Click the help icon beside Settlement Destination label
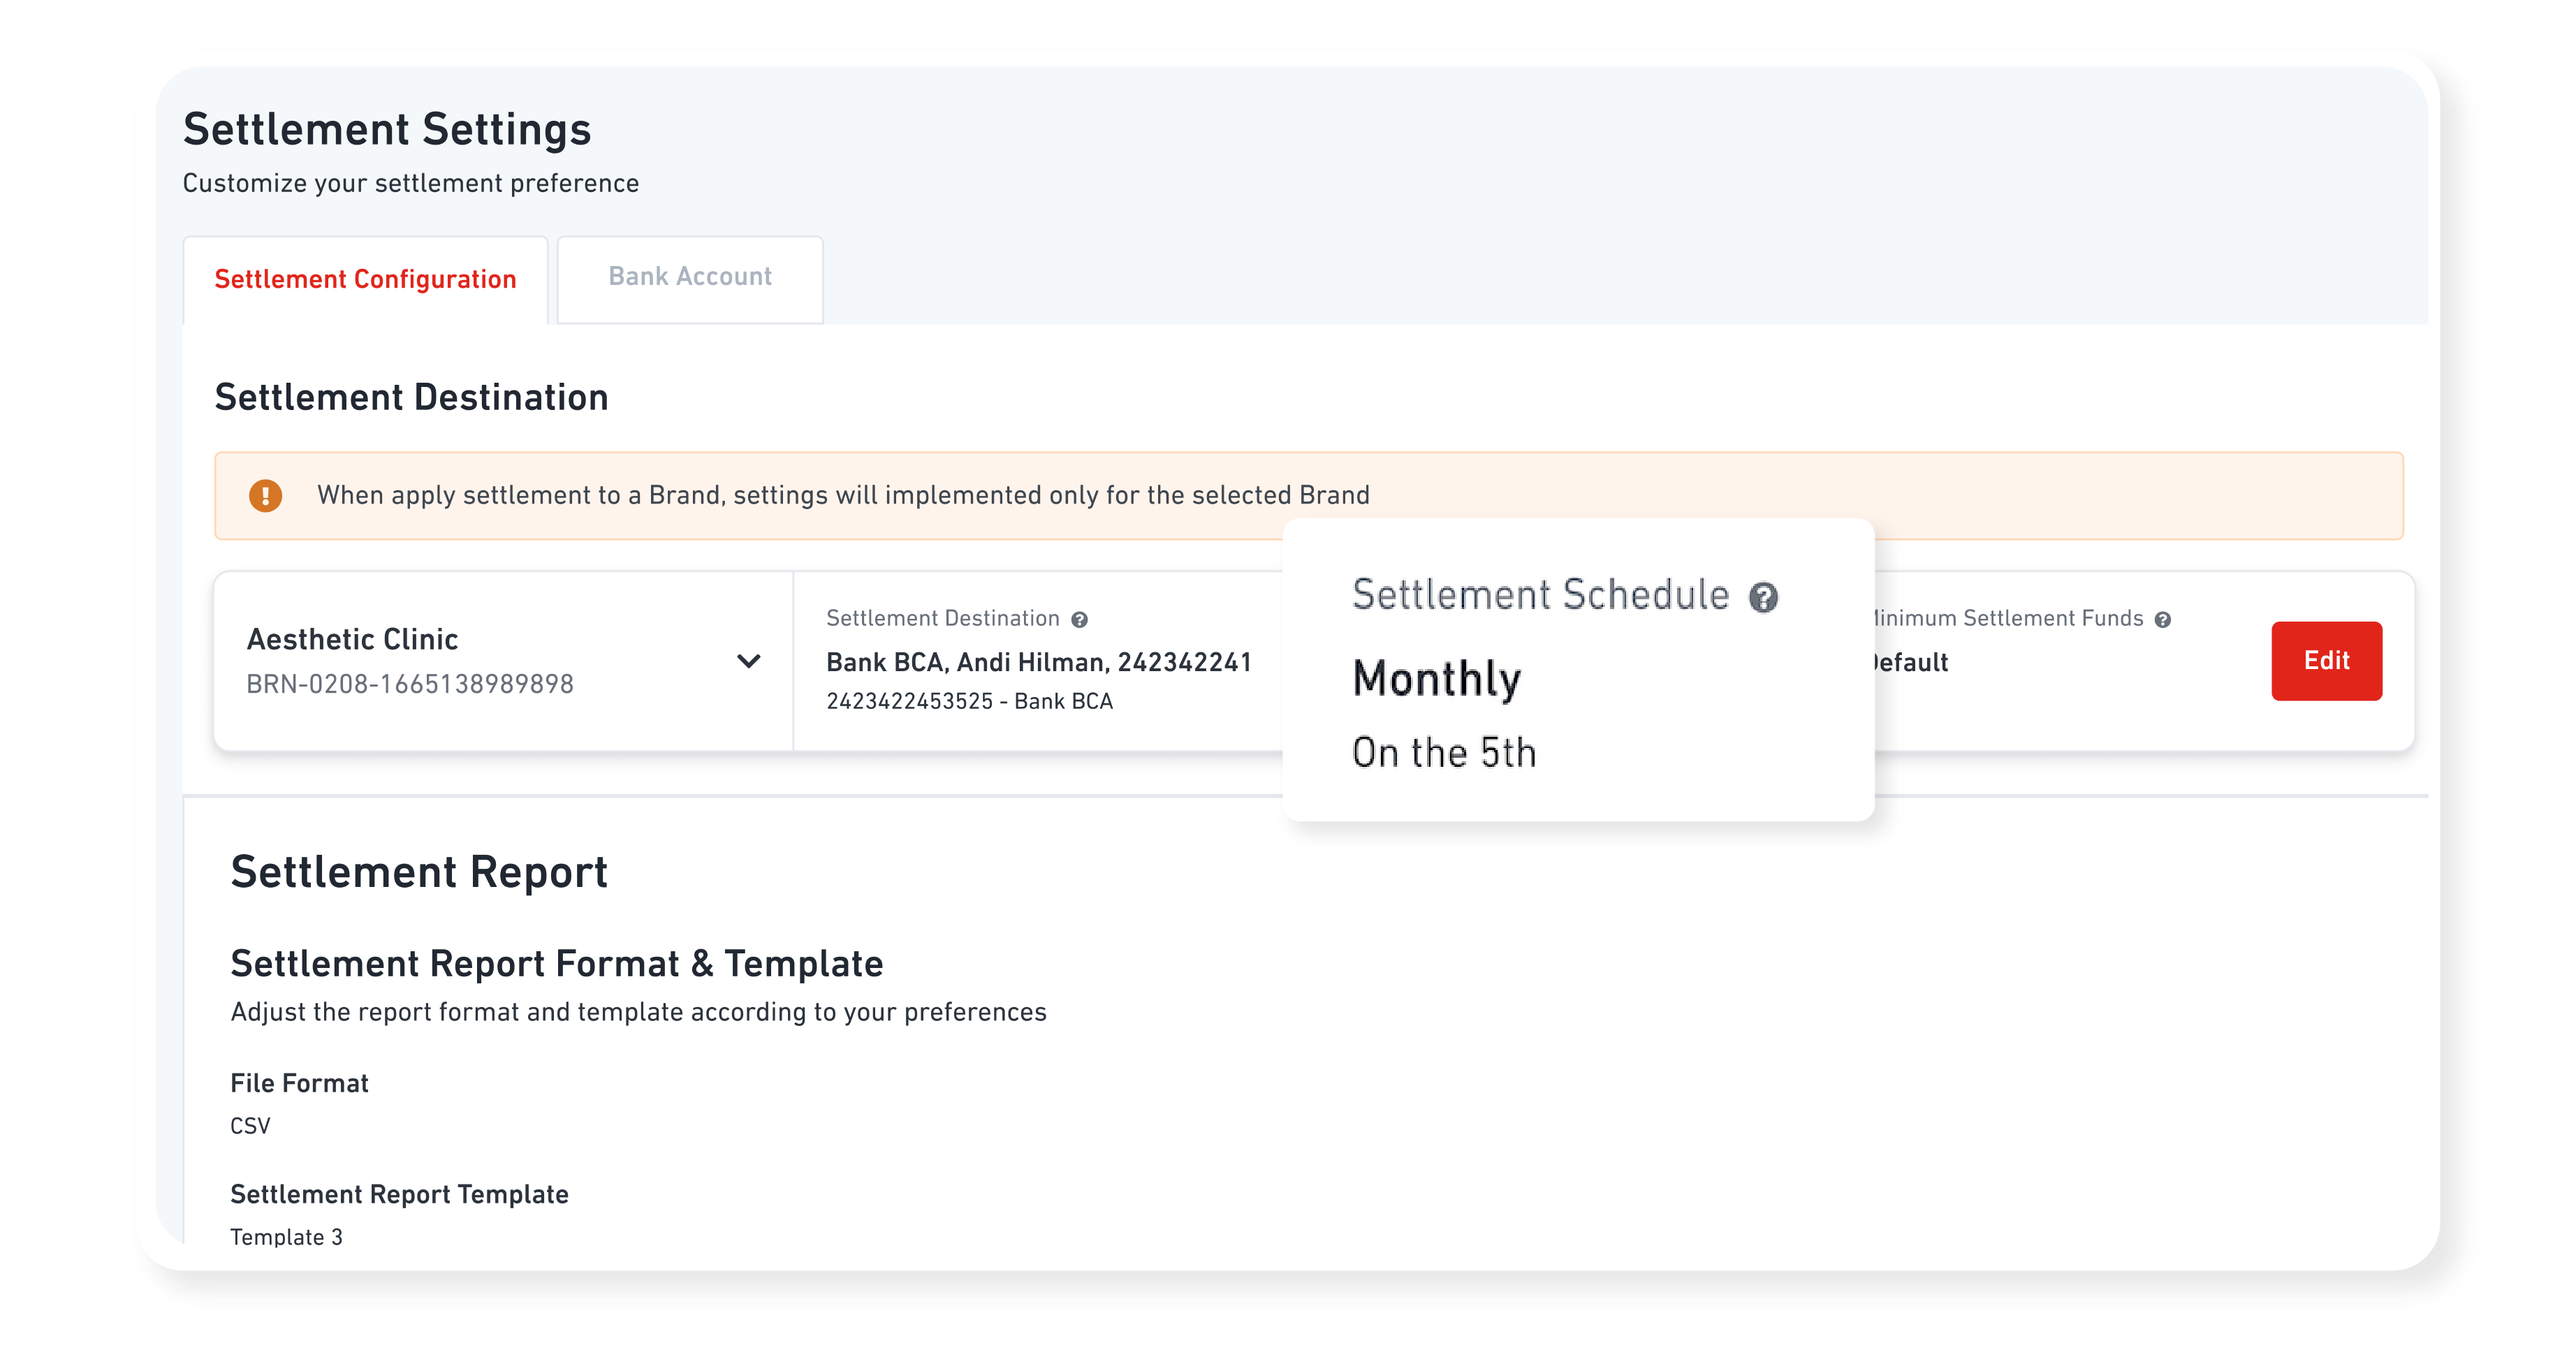2576x1357 pixels. pyautogui.click(x=1079, y=620)
